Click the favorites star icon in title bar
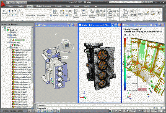Screen dimensions: 166x113 (151, 2)
